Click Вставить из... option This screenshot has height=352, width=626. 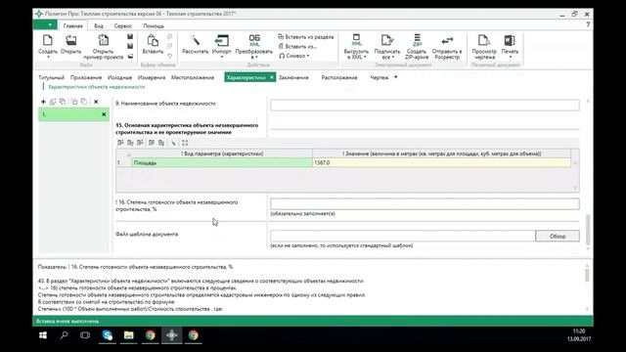[297, 46]
